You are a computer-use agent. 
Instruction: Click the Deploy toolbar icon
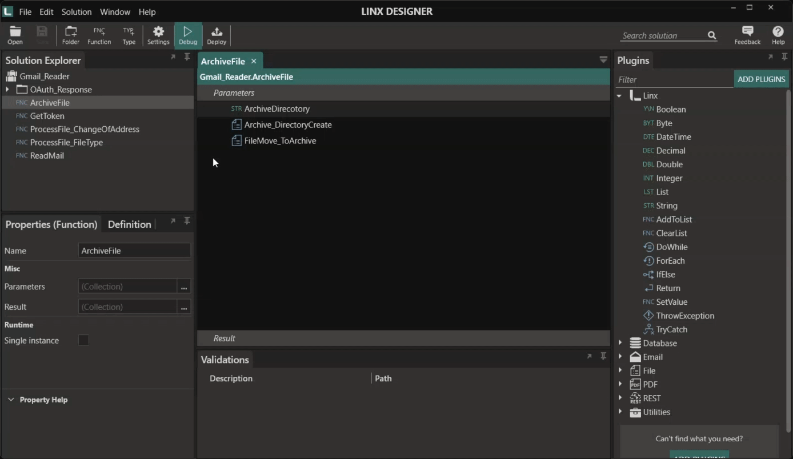(x=217, y=35)
